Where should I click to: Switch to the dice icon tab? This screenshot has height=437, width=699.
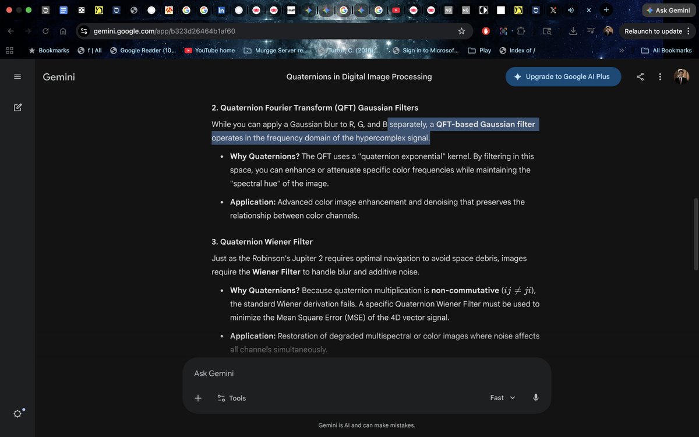pyautogui.click(x=81, y=10)
